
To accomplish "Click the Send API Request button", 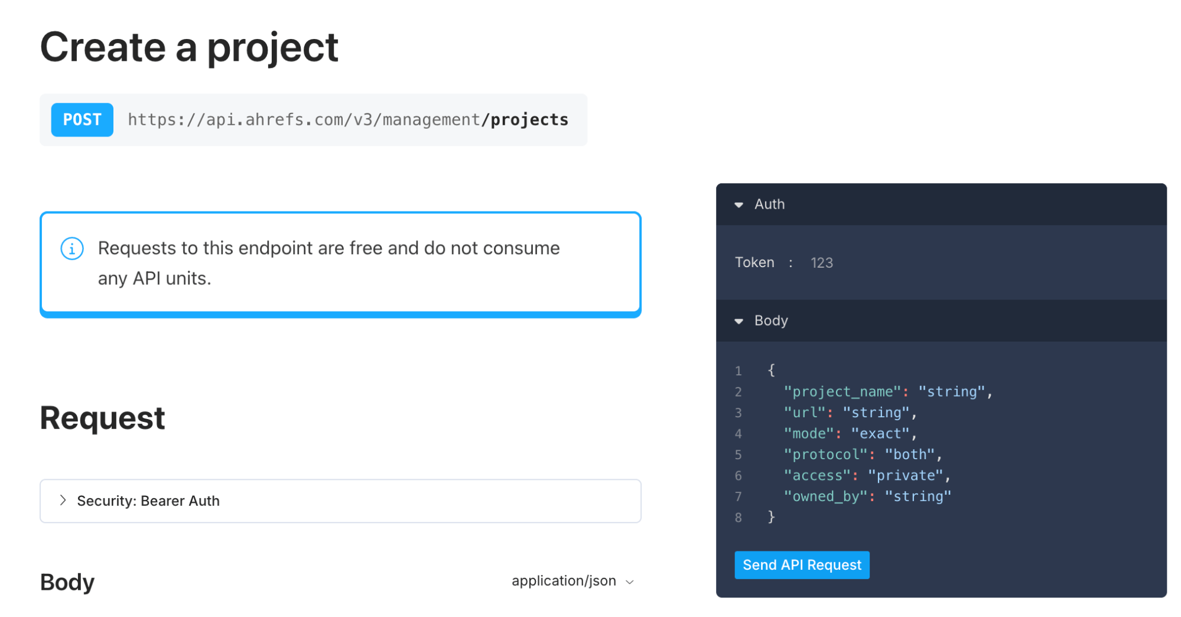I will coord(801,565).
